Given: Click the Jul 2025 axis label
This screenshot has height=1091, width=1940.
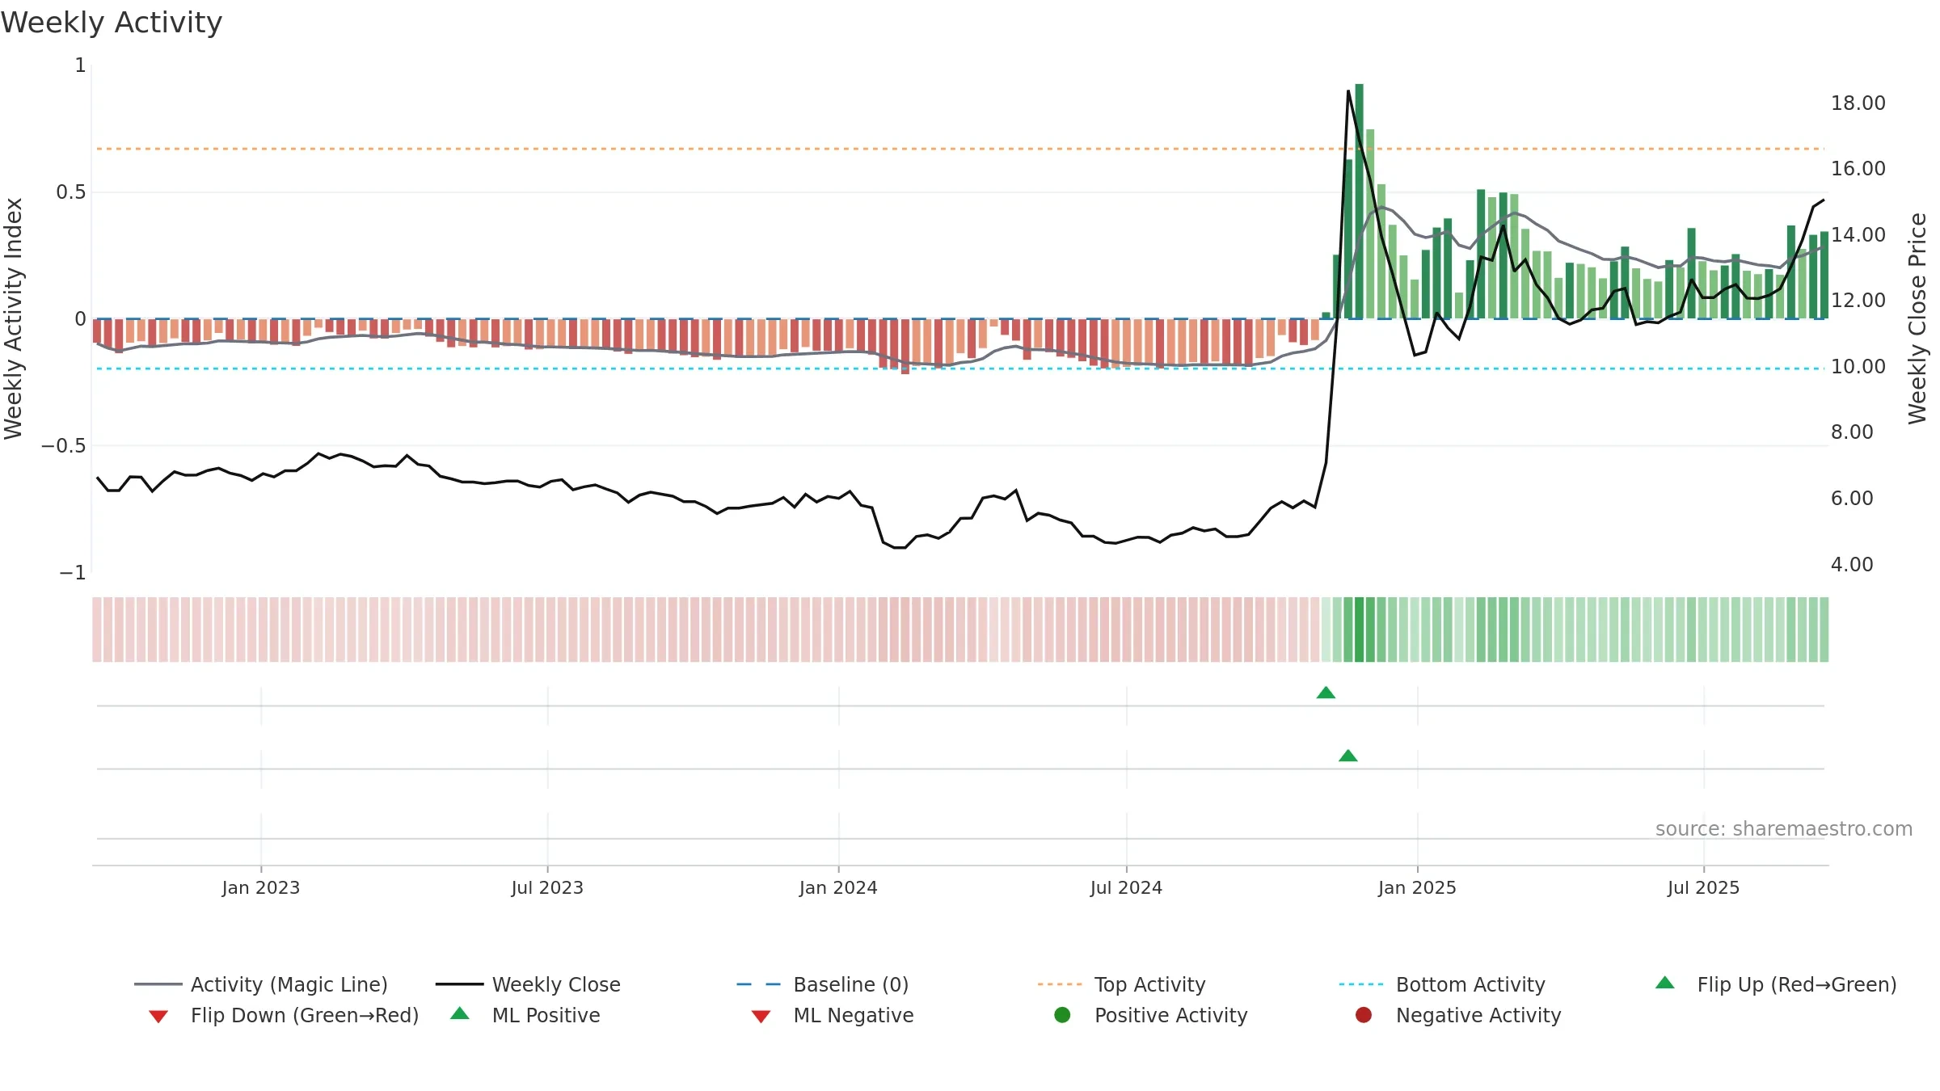Looking at the screenshot, I should [1703, 887].
